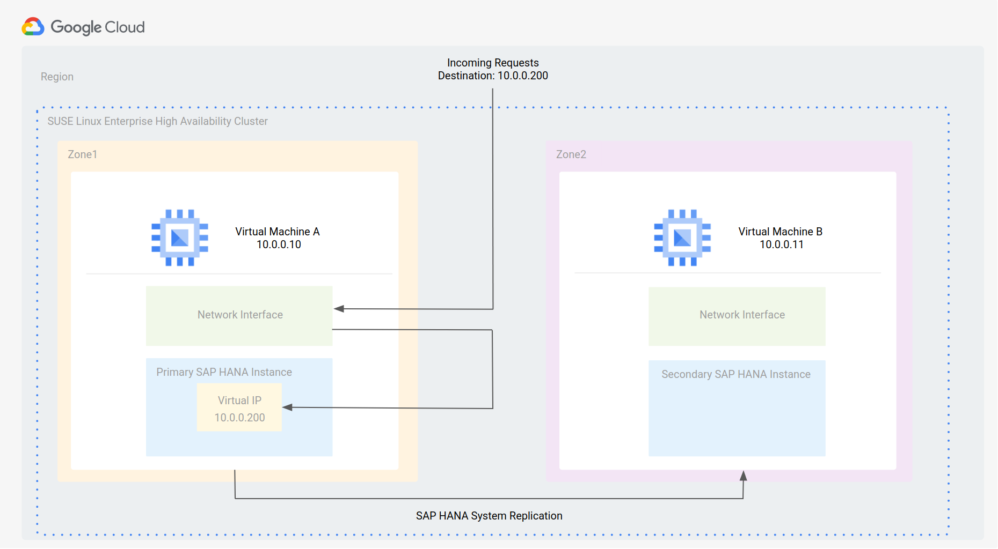Select the Virtual Machine B CPU icon
998x549 pixels.
pos(682,238)
